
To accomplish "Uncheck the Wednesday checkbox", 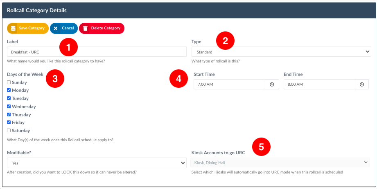I will tap(9, 107).
